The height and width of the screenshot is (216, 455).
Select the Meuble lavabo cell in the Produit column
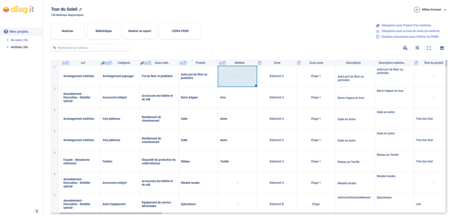pyautogui.click(x=198, y=183)
